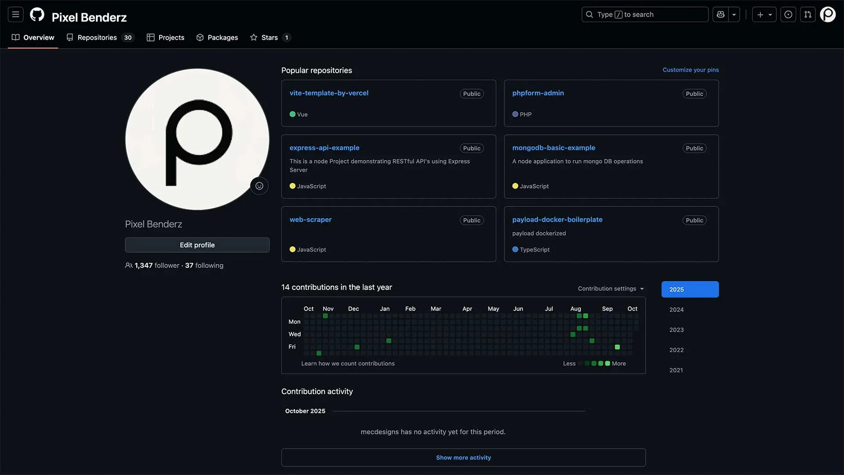Click the user avatar in top right
This screenshot has height=475, width=844.
(x=828, y=15)
